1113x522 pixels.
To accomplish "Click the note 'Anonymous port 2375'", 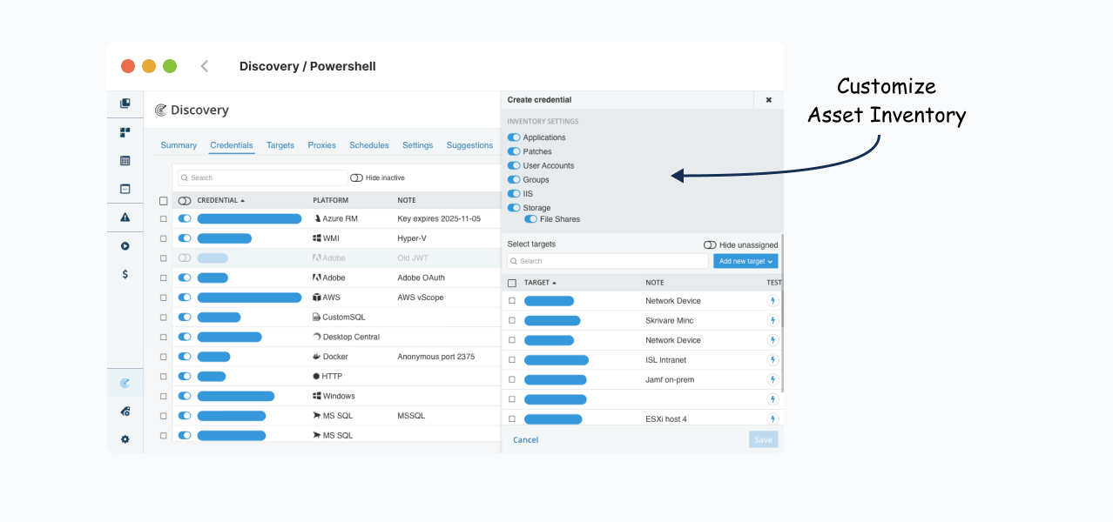I will [436, 357].
